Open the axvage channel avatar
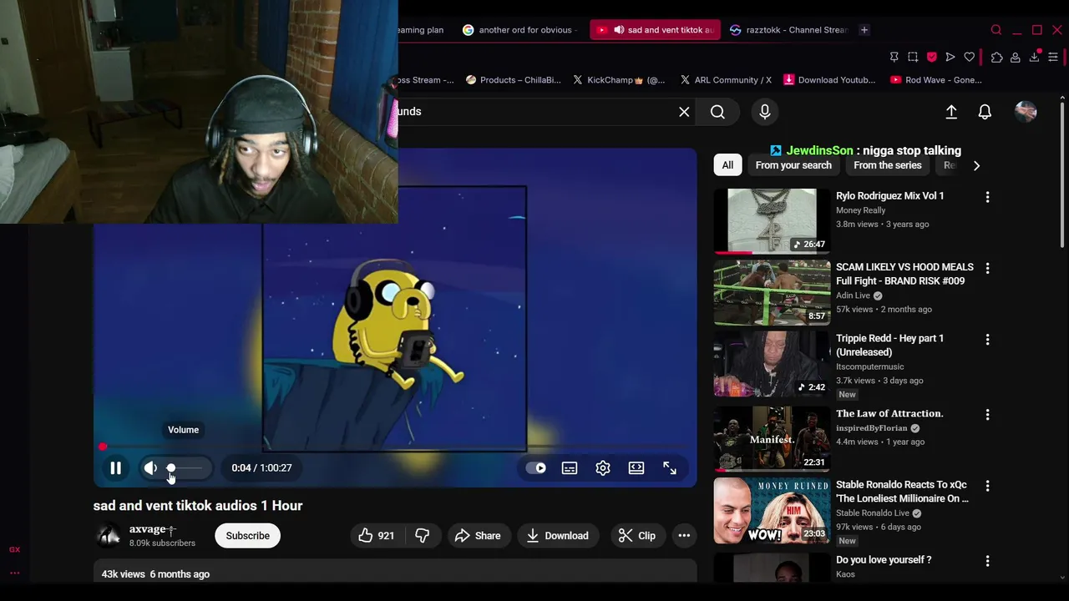This screenshot has height=601, width=1069. point(109,536)
